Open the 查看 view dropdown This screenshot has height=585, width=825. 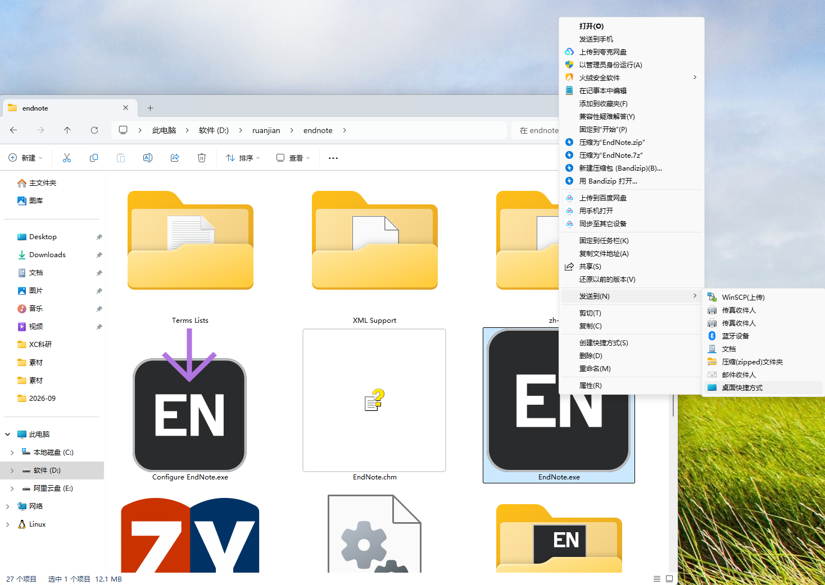coord(293,158)
